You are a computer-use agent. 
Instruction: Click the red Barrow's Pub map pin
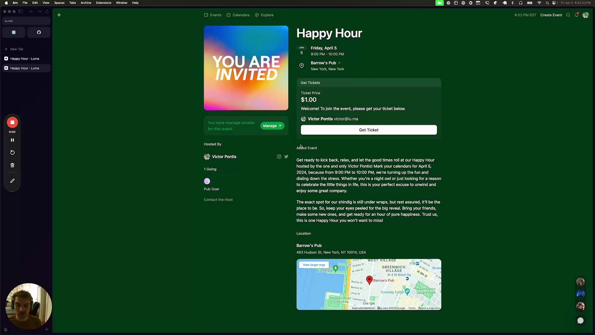[x=369, y=280]
